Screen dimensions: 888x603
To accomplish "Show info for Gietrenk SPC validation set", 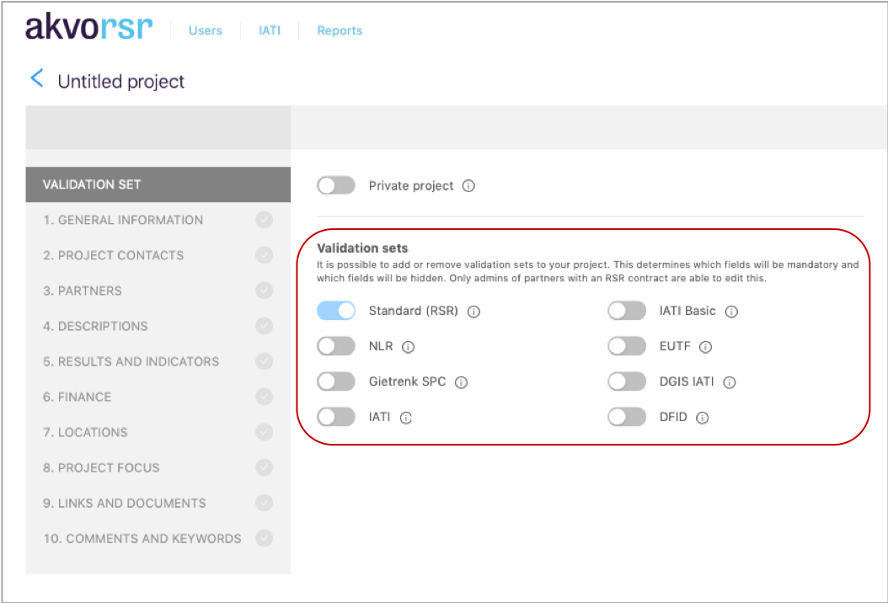I will tap(461, 382).
